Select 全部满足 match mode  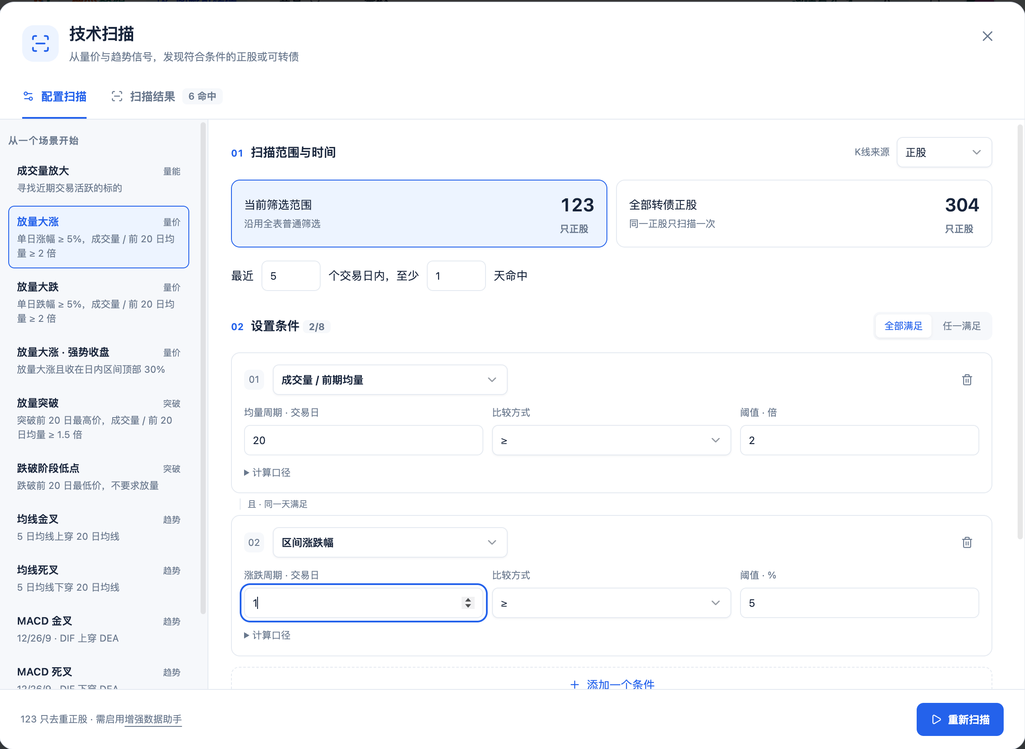tap(903, 326)
